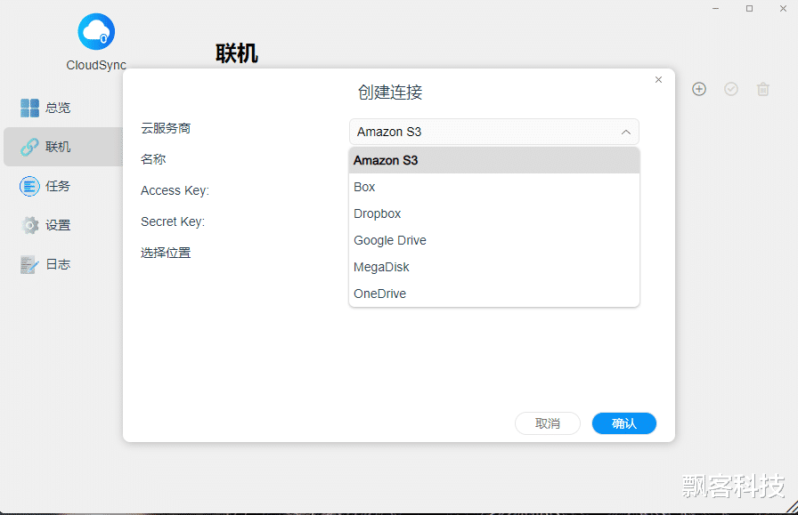The image size is (798, 515).
Task: Cancel using the 取消 button
Action: [x=548, y=423]
